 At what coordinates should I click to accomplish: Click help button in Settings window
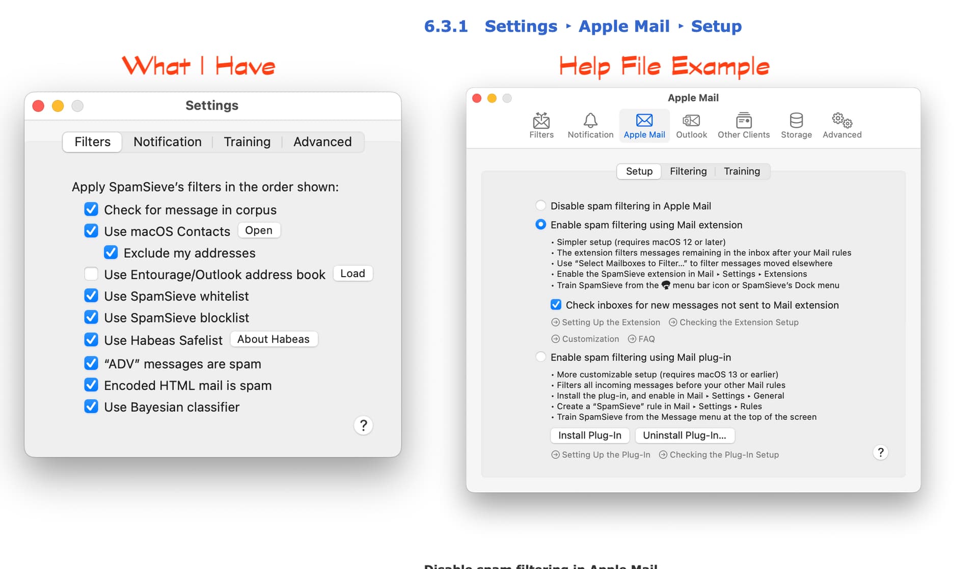pos(363,425)
